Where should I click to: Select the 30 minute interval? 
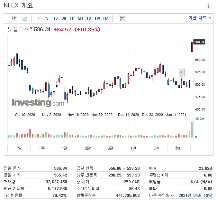click(64, 18)
